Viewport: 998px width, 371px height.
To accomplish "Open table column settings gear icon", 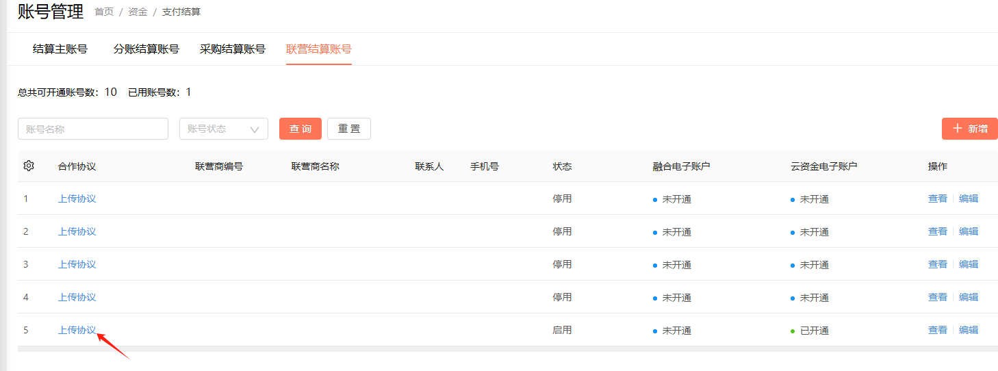I will tap(29, 166).
